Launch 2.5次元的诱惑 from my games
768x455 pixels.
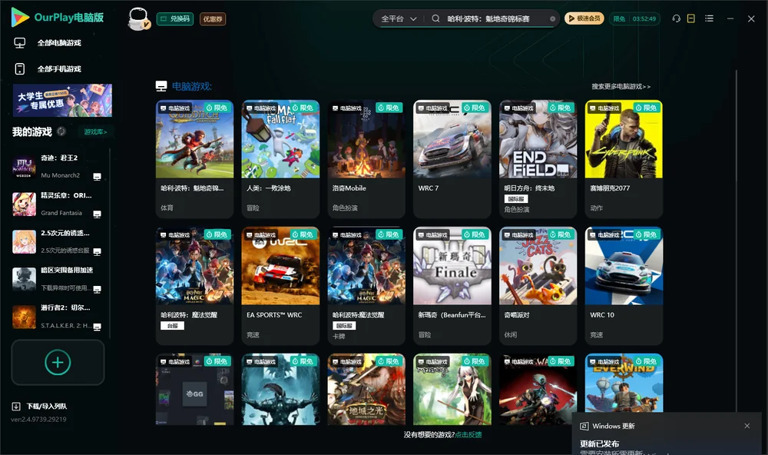point(57,241)
